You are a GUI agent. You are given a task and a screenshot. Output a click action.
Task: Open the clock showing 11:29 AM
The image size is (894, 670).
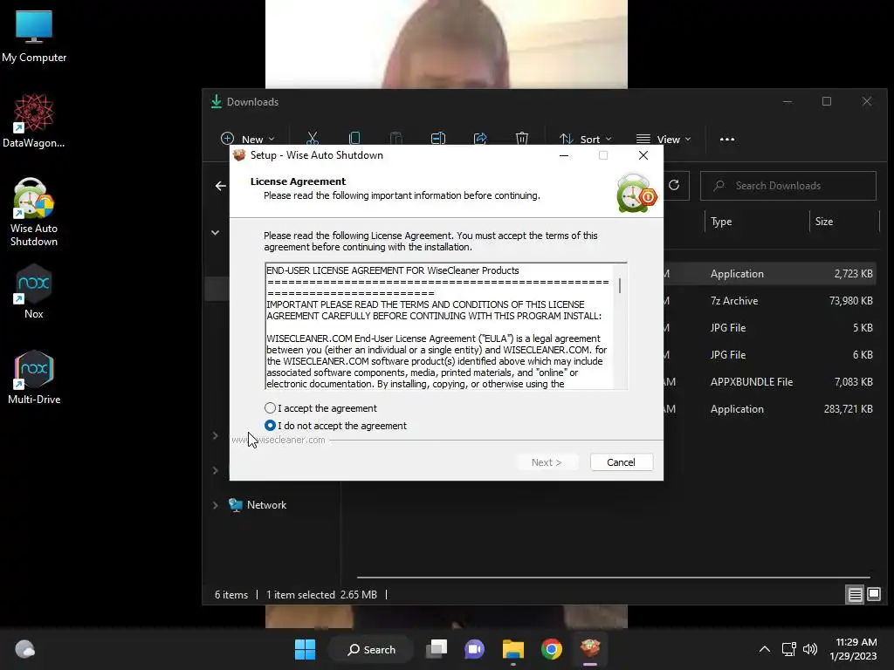853,649
